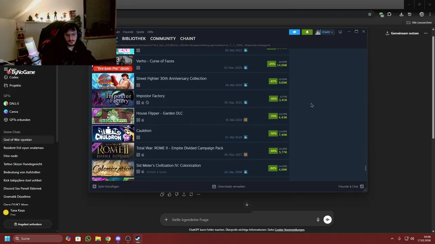This screenshot has height=244, width=435.
Task: Click the Garden Flipper capsule image
Action: (x=113, y=116)
